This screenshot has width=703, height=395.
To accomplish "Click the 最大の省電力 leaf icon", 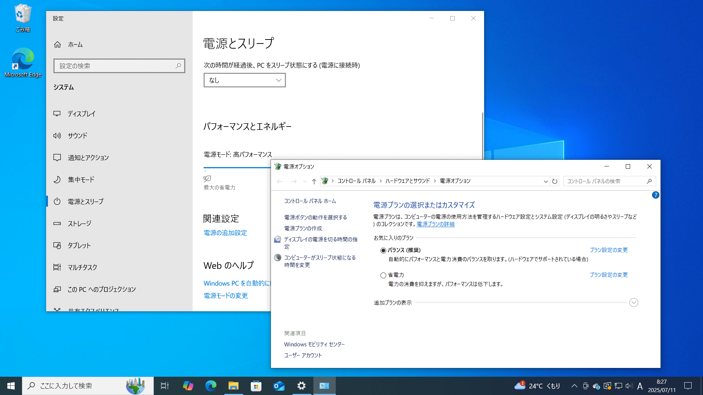I will point(207,178).
